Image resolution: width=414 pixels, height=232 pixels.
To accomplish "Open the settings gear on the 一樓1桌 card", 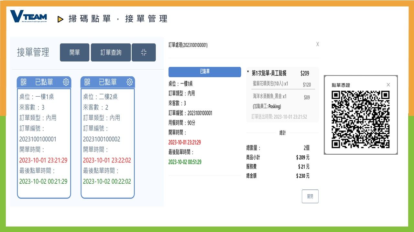I will pyautogui.click(x=66, y=82).
